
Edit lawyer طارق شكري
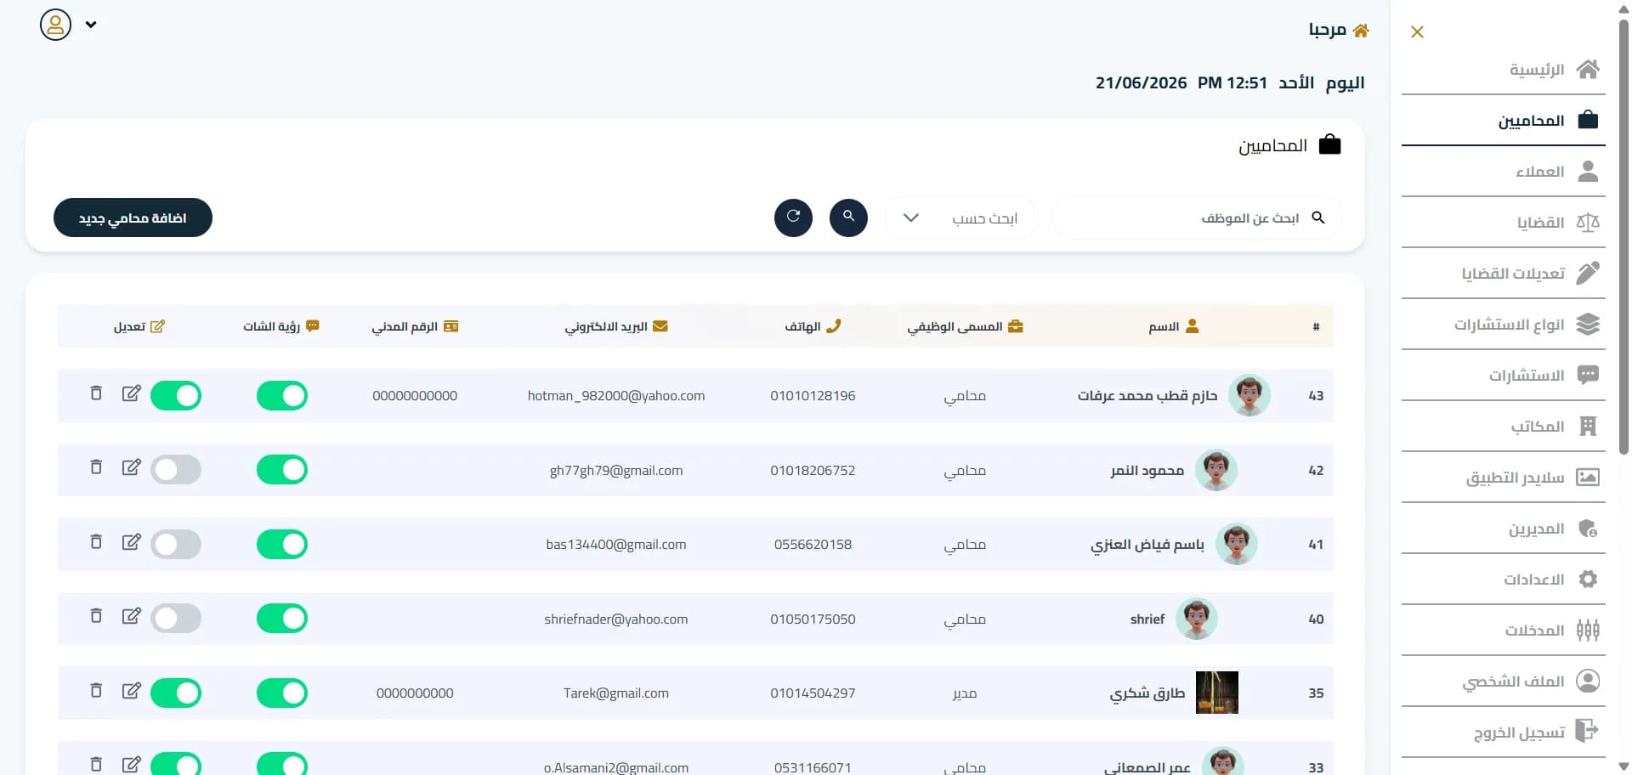tap(131, 691)
